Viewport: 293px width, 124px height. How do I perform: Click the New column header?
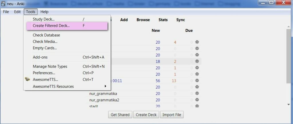pos(156,31)
